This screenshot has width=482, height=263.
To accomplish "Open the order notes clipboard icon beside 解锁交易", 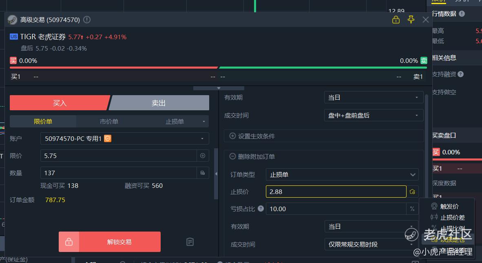I will (190, 242).
